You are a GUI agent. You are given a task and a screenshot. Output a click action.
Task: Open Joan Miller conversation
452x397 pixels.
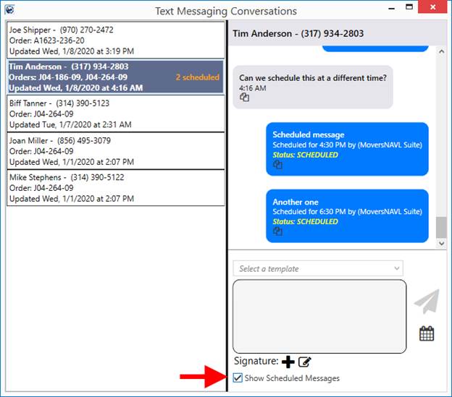115,151
